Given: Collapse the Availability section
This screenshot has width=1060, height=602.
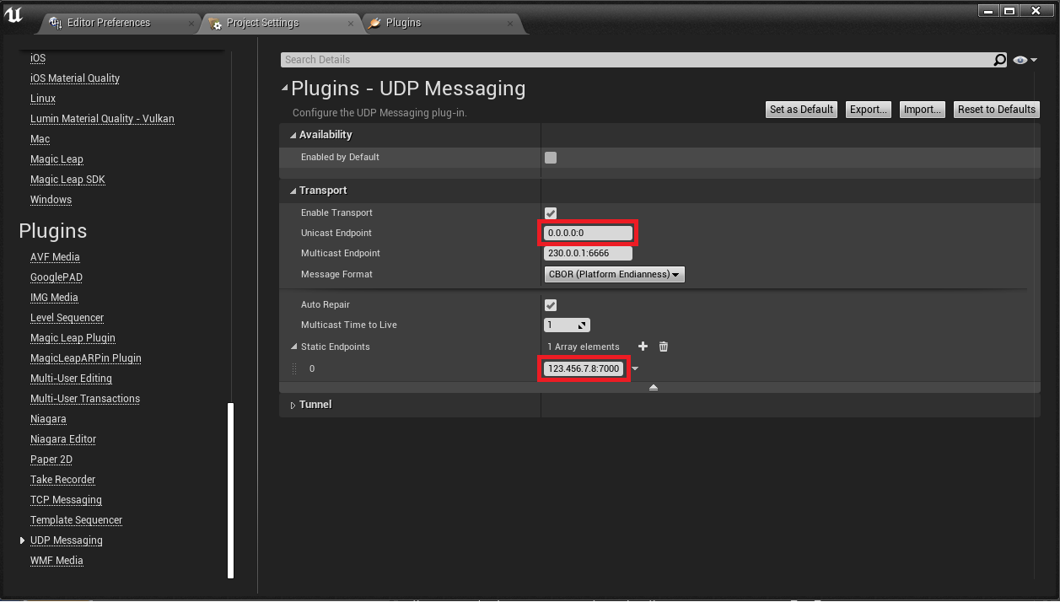Looking at the screenshot, I should click(x=293, y=135).
